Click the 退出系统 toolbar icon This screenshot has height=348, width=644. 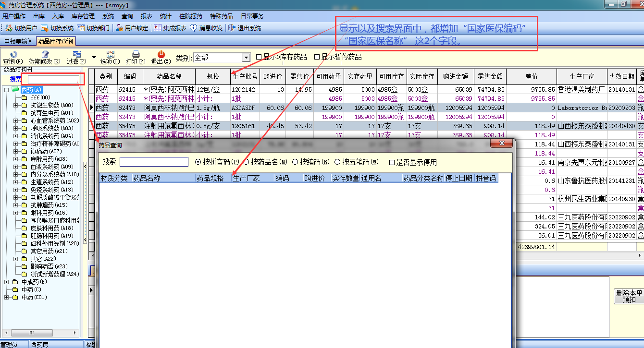point(232,28)
